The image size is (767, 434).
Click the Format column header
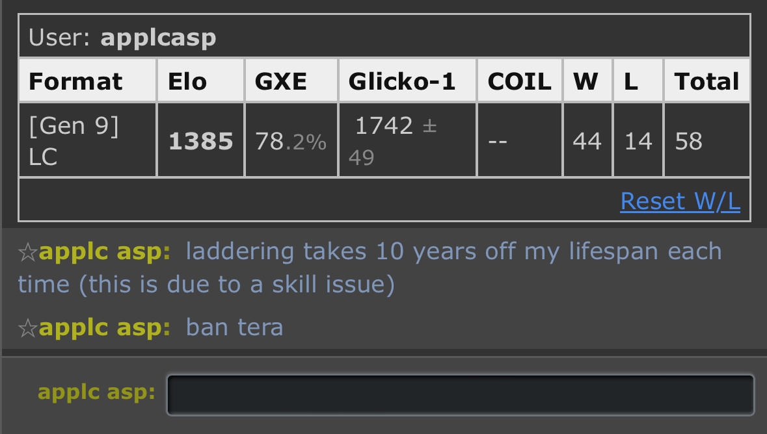pyautogui.click(x=75, y=81)
